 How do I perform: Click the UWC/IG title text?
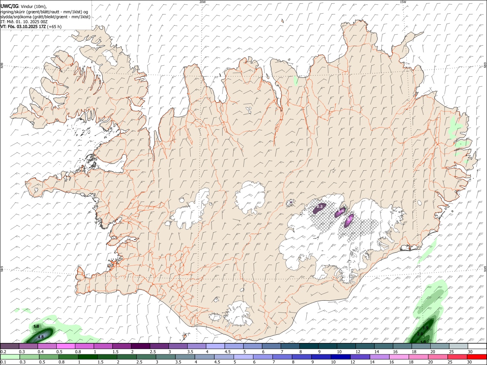click(9, 6)
